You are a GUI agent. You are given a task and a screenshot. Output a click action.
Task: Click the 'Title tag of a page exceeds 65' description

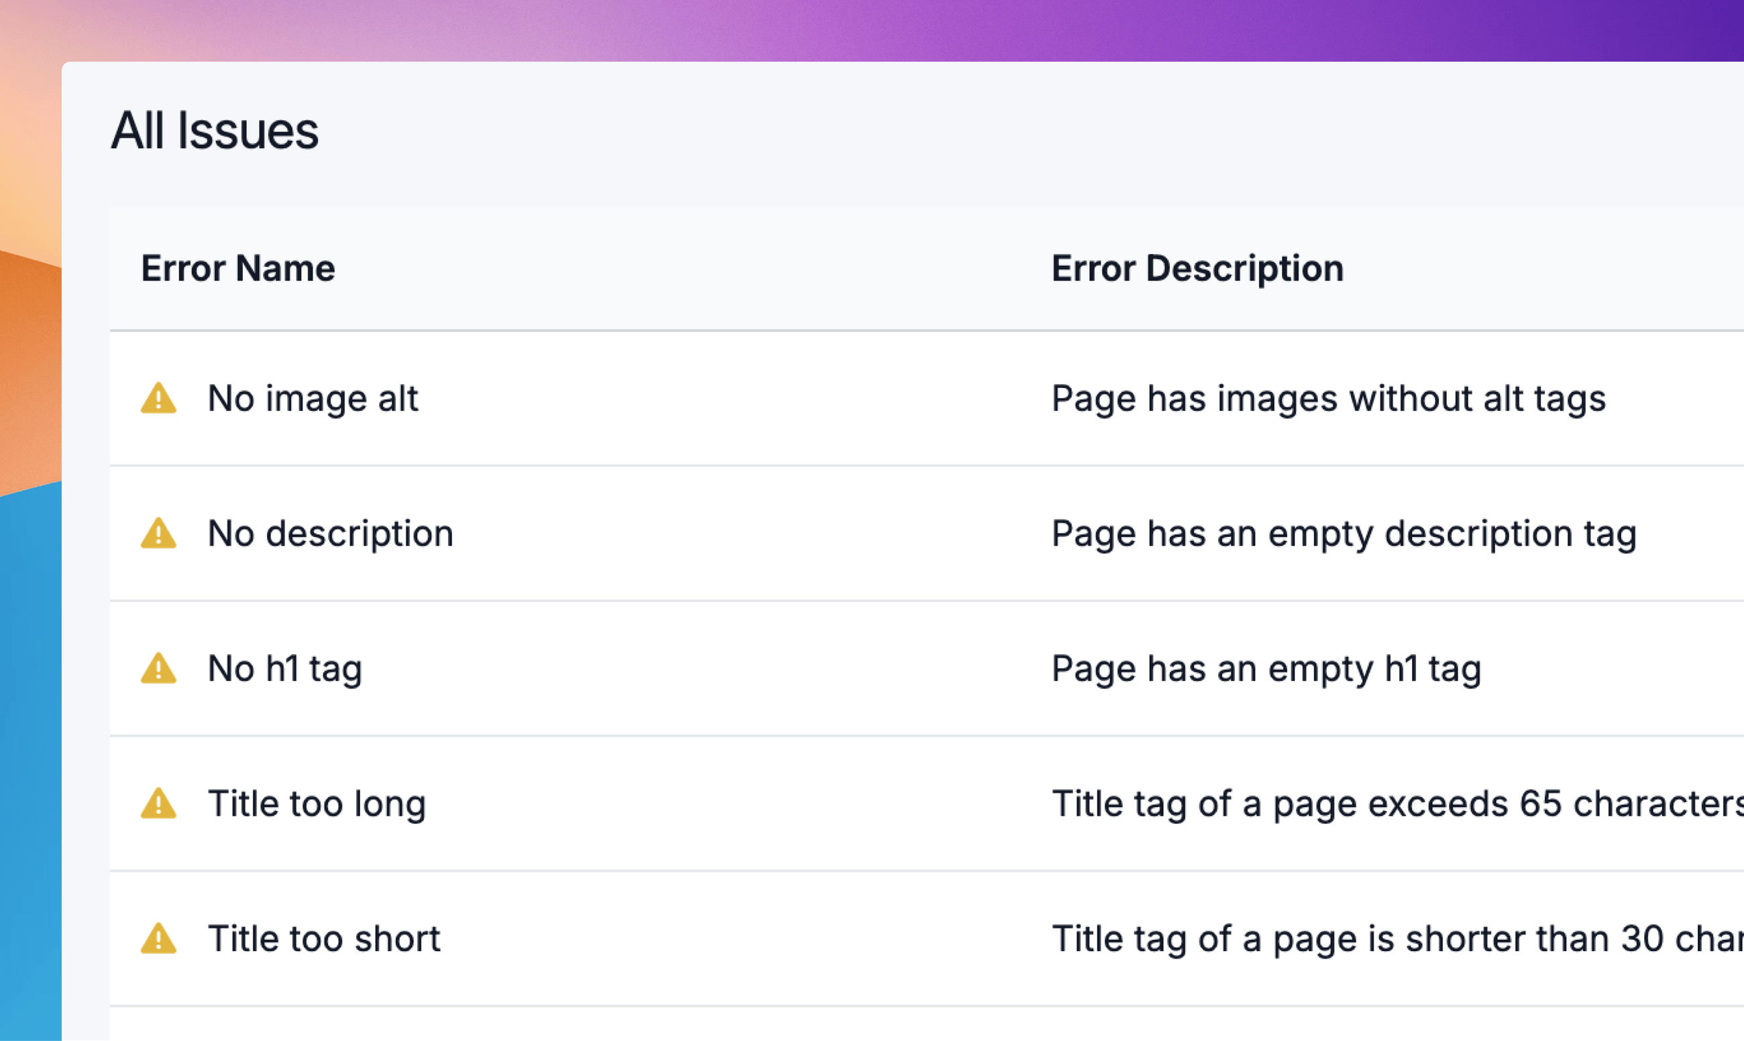[1397, 804]
